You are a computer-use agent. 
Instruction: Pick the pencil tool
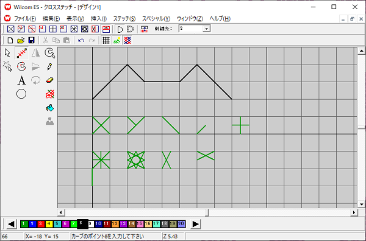49,66
